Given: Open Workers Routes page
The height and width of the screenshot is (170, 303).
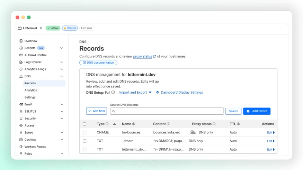Looking at the screenshot, I should [35, 147].
